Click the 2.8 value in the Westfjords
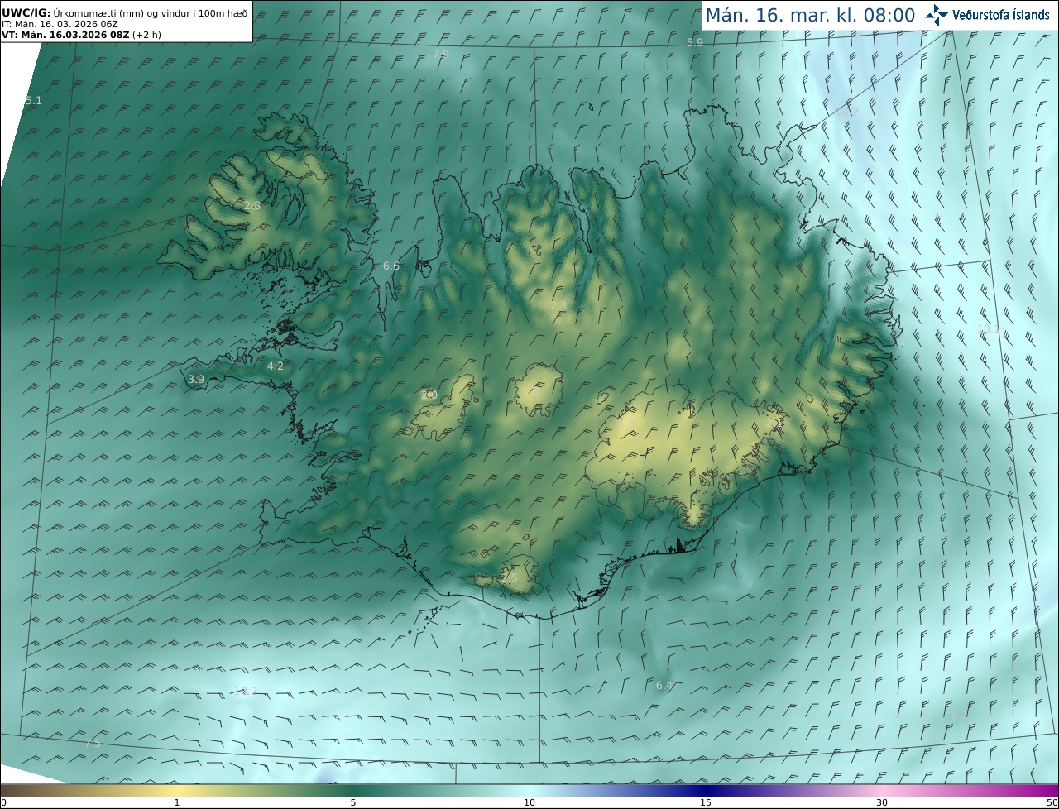The image size is (1059, 809). [252, 206]
